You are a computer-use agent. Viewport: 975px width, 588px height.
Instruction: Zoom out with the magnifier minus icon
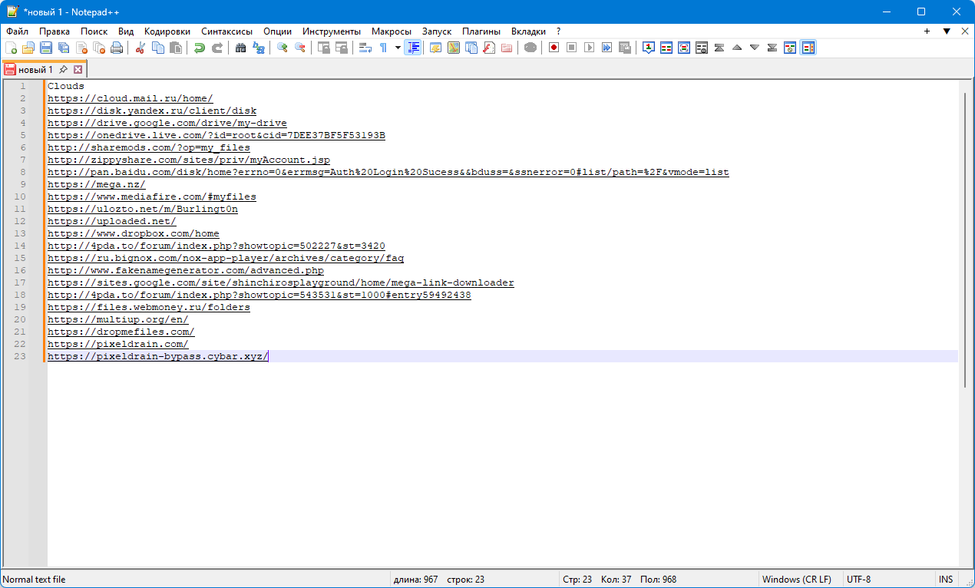point(299,48)
